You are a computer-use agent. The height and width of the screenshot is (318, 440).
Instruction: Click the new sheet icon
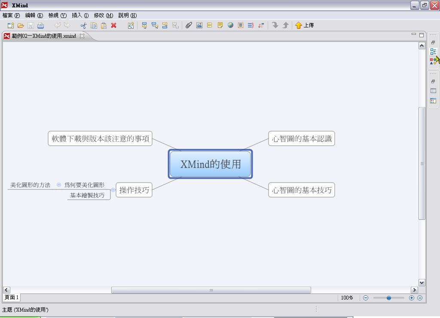point(131,25)
